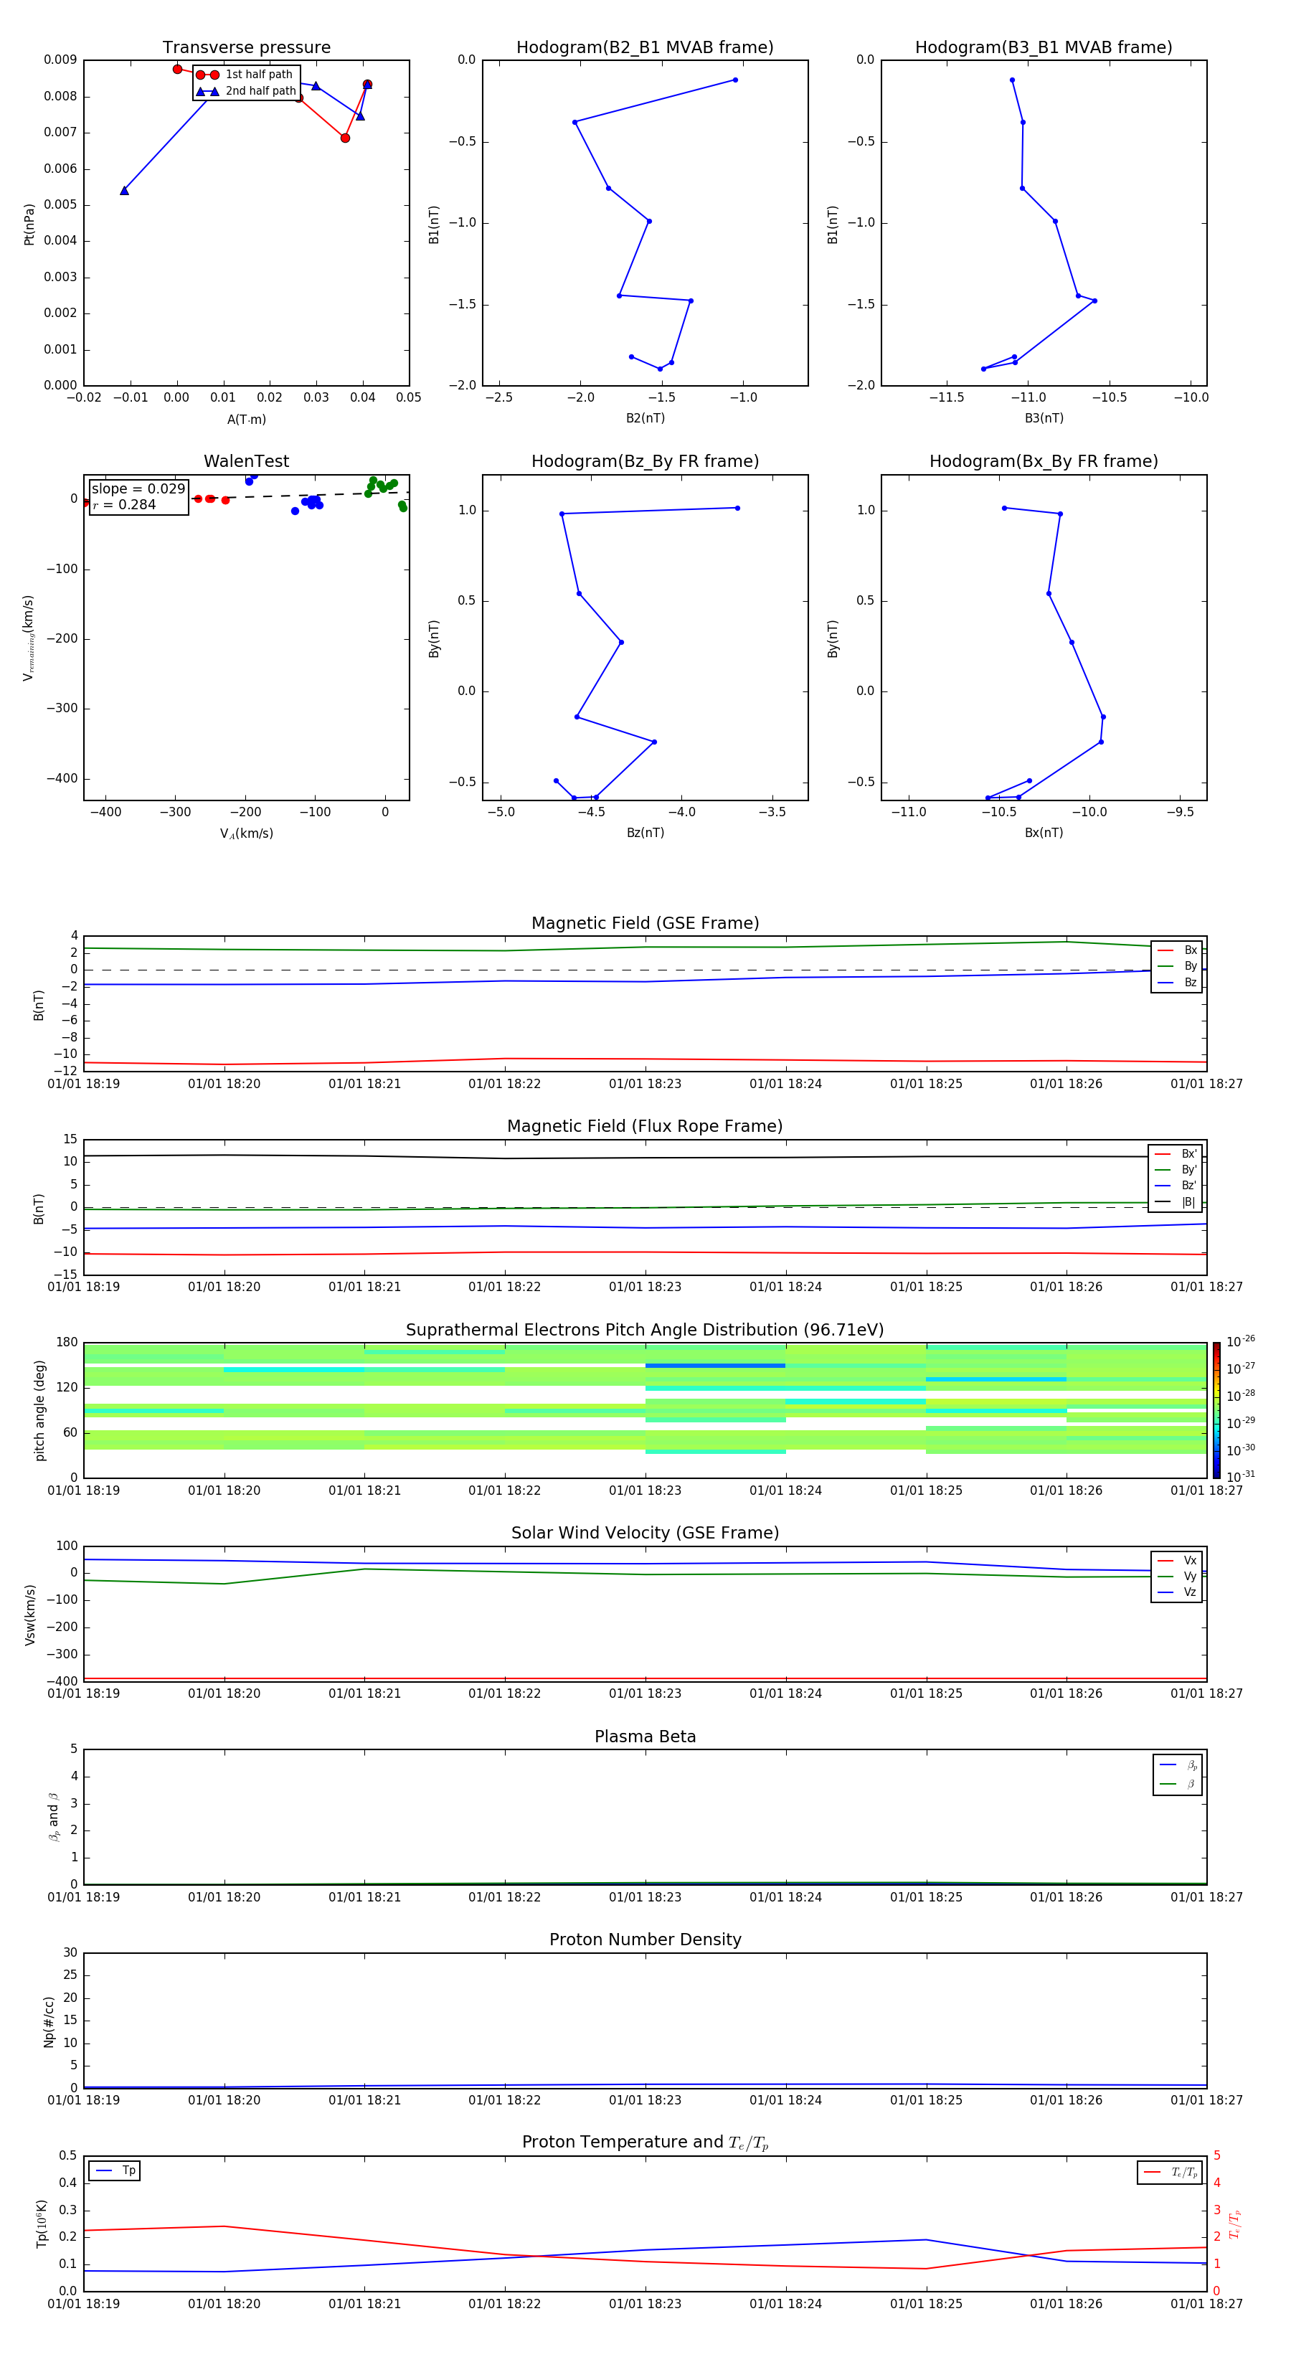The height and width of the screenshot is (2367, 1291).
Task: Click 'By' in the GSE magnetic field legend
Action: pyautogui.click(x=1178, y=967)
